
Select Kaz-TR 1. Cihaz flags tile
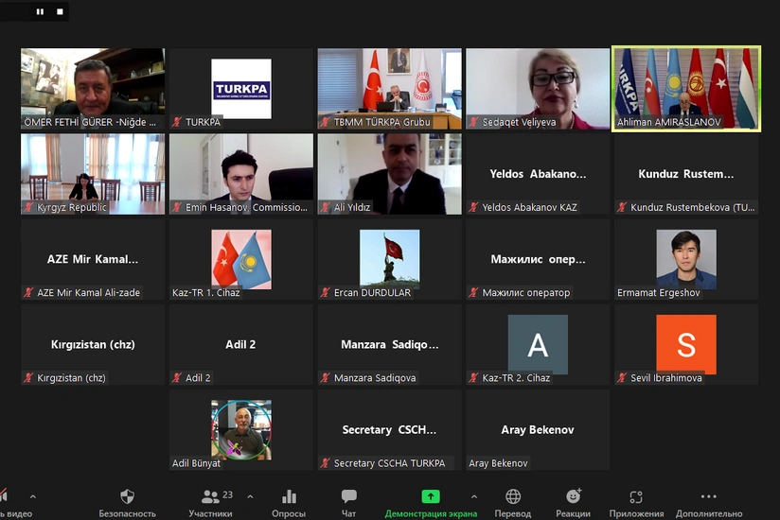coord(241,259)
